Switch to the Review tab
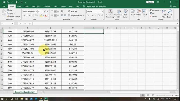This screenshot has height=101, width=180. coord(63,6)
